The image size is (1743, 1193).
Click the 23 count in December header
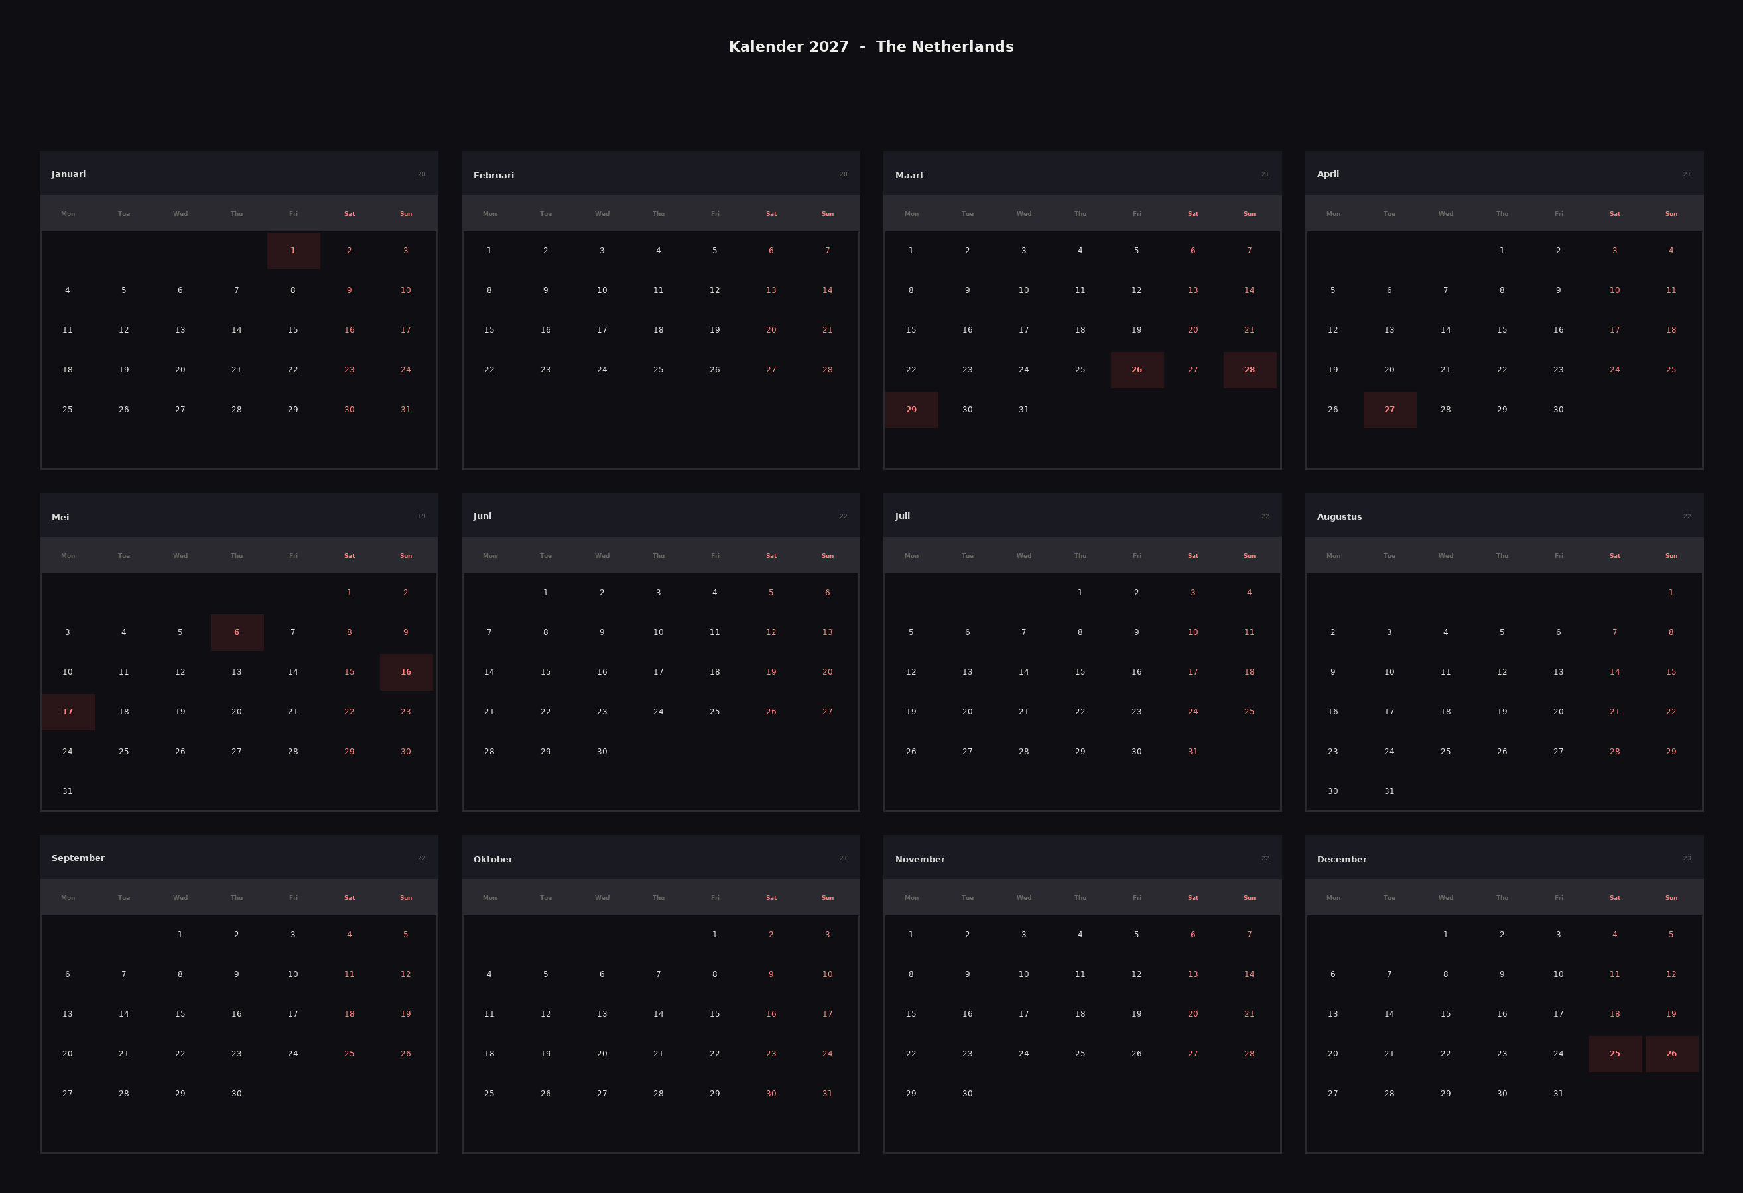click(x=1687, y=858)
